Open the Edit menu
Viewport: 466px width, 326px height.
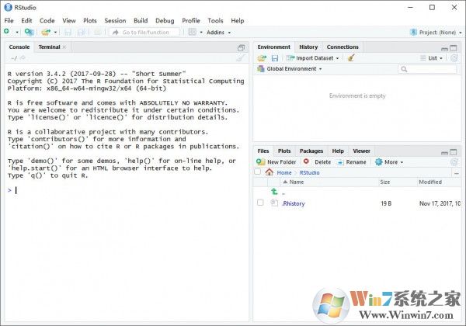[26, 20]
